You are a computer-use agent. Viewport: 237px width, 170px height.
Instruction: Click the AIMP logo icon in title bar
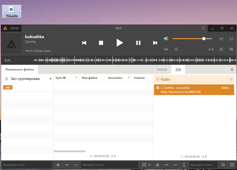click(x=5, y=28)
